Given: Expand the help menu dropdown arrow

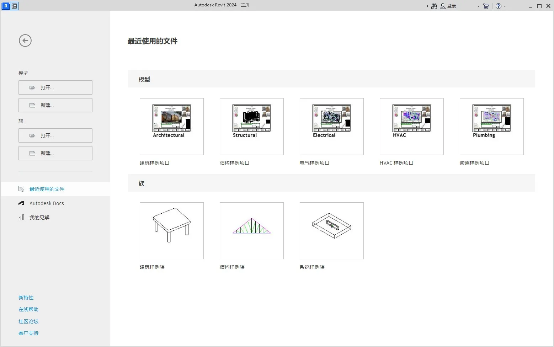Looking at the screenshot, I should pos(505,6).
